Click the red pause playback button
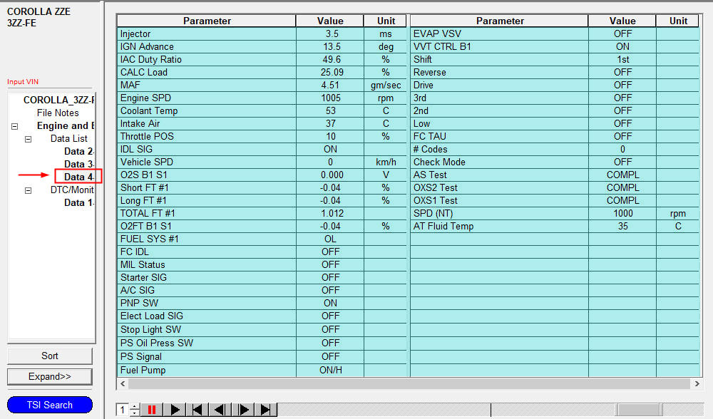713x419 pixels. [x=151, y=410]
